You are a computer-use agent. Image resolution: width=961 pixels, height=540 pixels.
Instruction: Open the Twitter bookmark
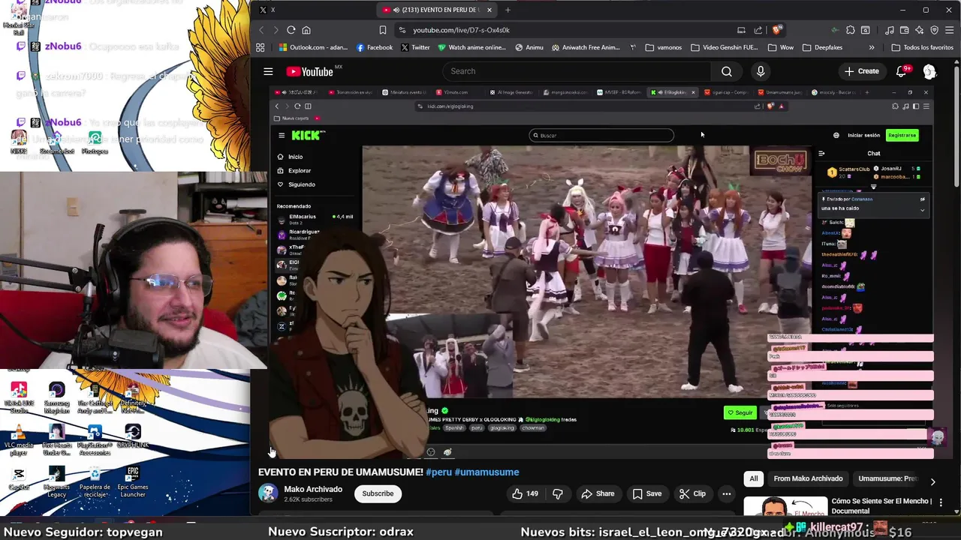pyautogui.click(x=415, y=47)
